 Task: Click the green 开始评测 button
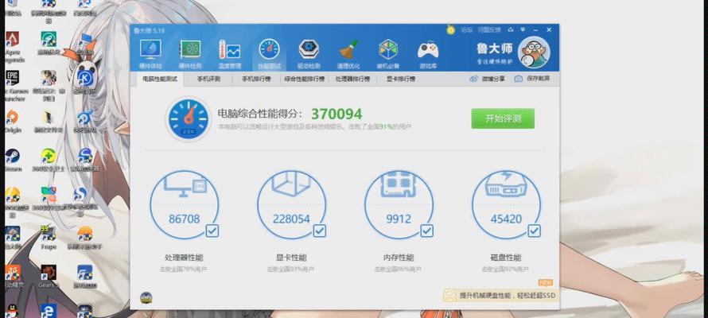[x=503, y=118]
